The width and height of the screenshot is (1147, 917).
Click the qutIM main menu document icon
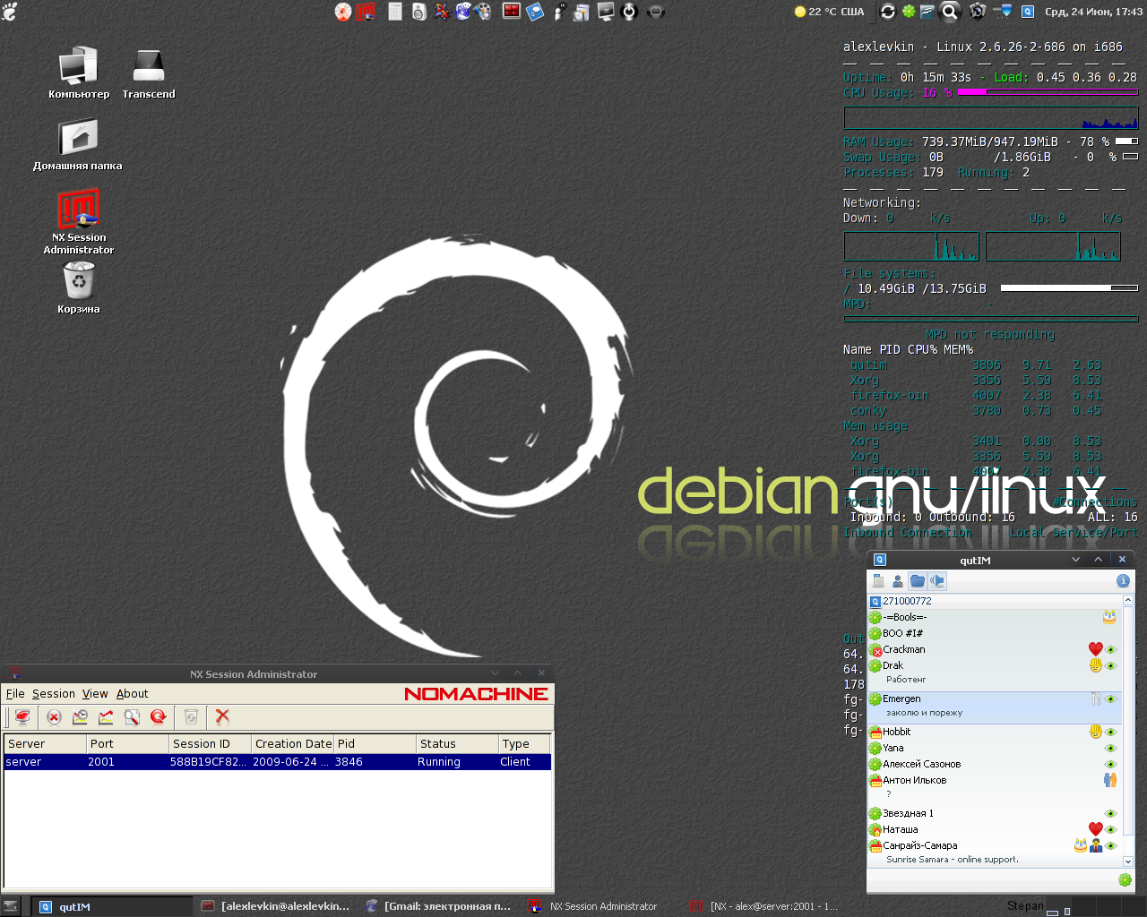[x=878, y=581]
